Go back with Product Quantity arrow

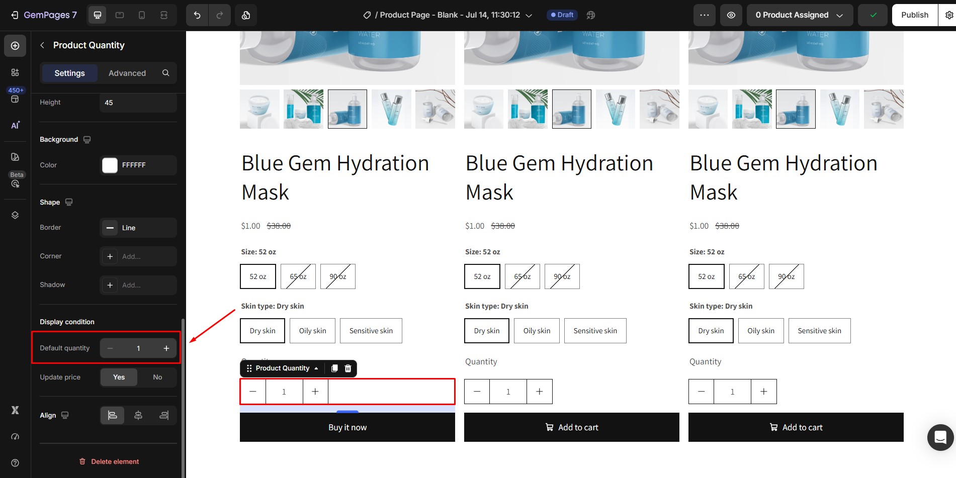pos(42,45)
